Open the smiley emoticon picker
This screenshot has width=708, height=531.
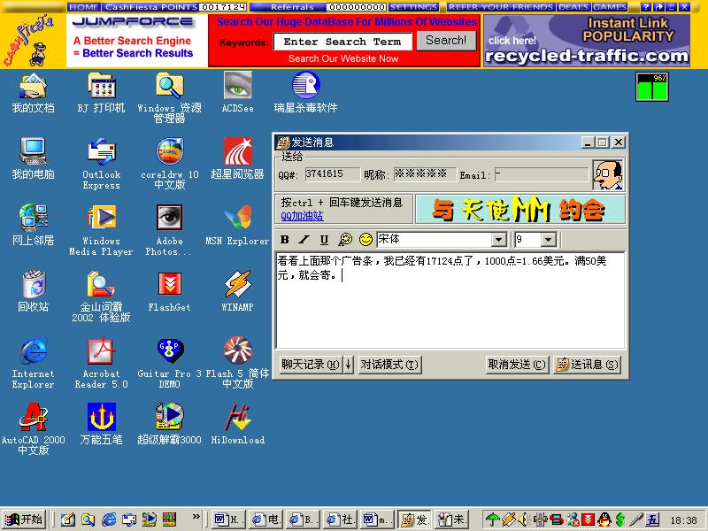(x=366, y=239)
